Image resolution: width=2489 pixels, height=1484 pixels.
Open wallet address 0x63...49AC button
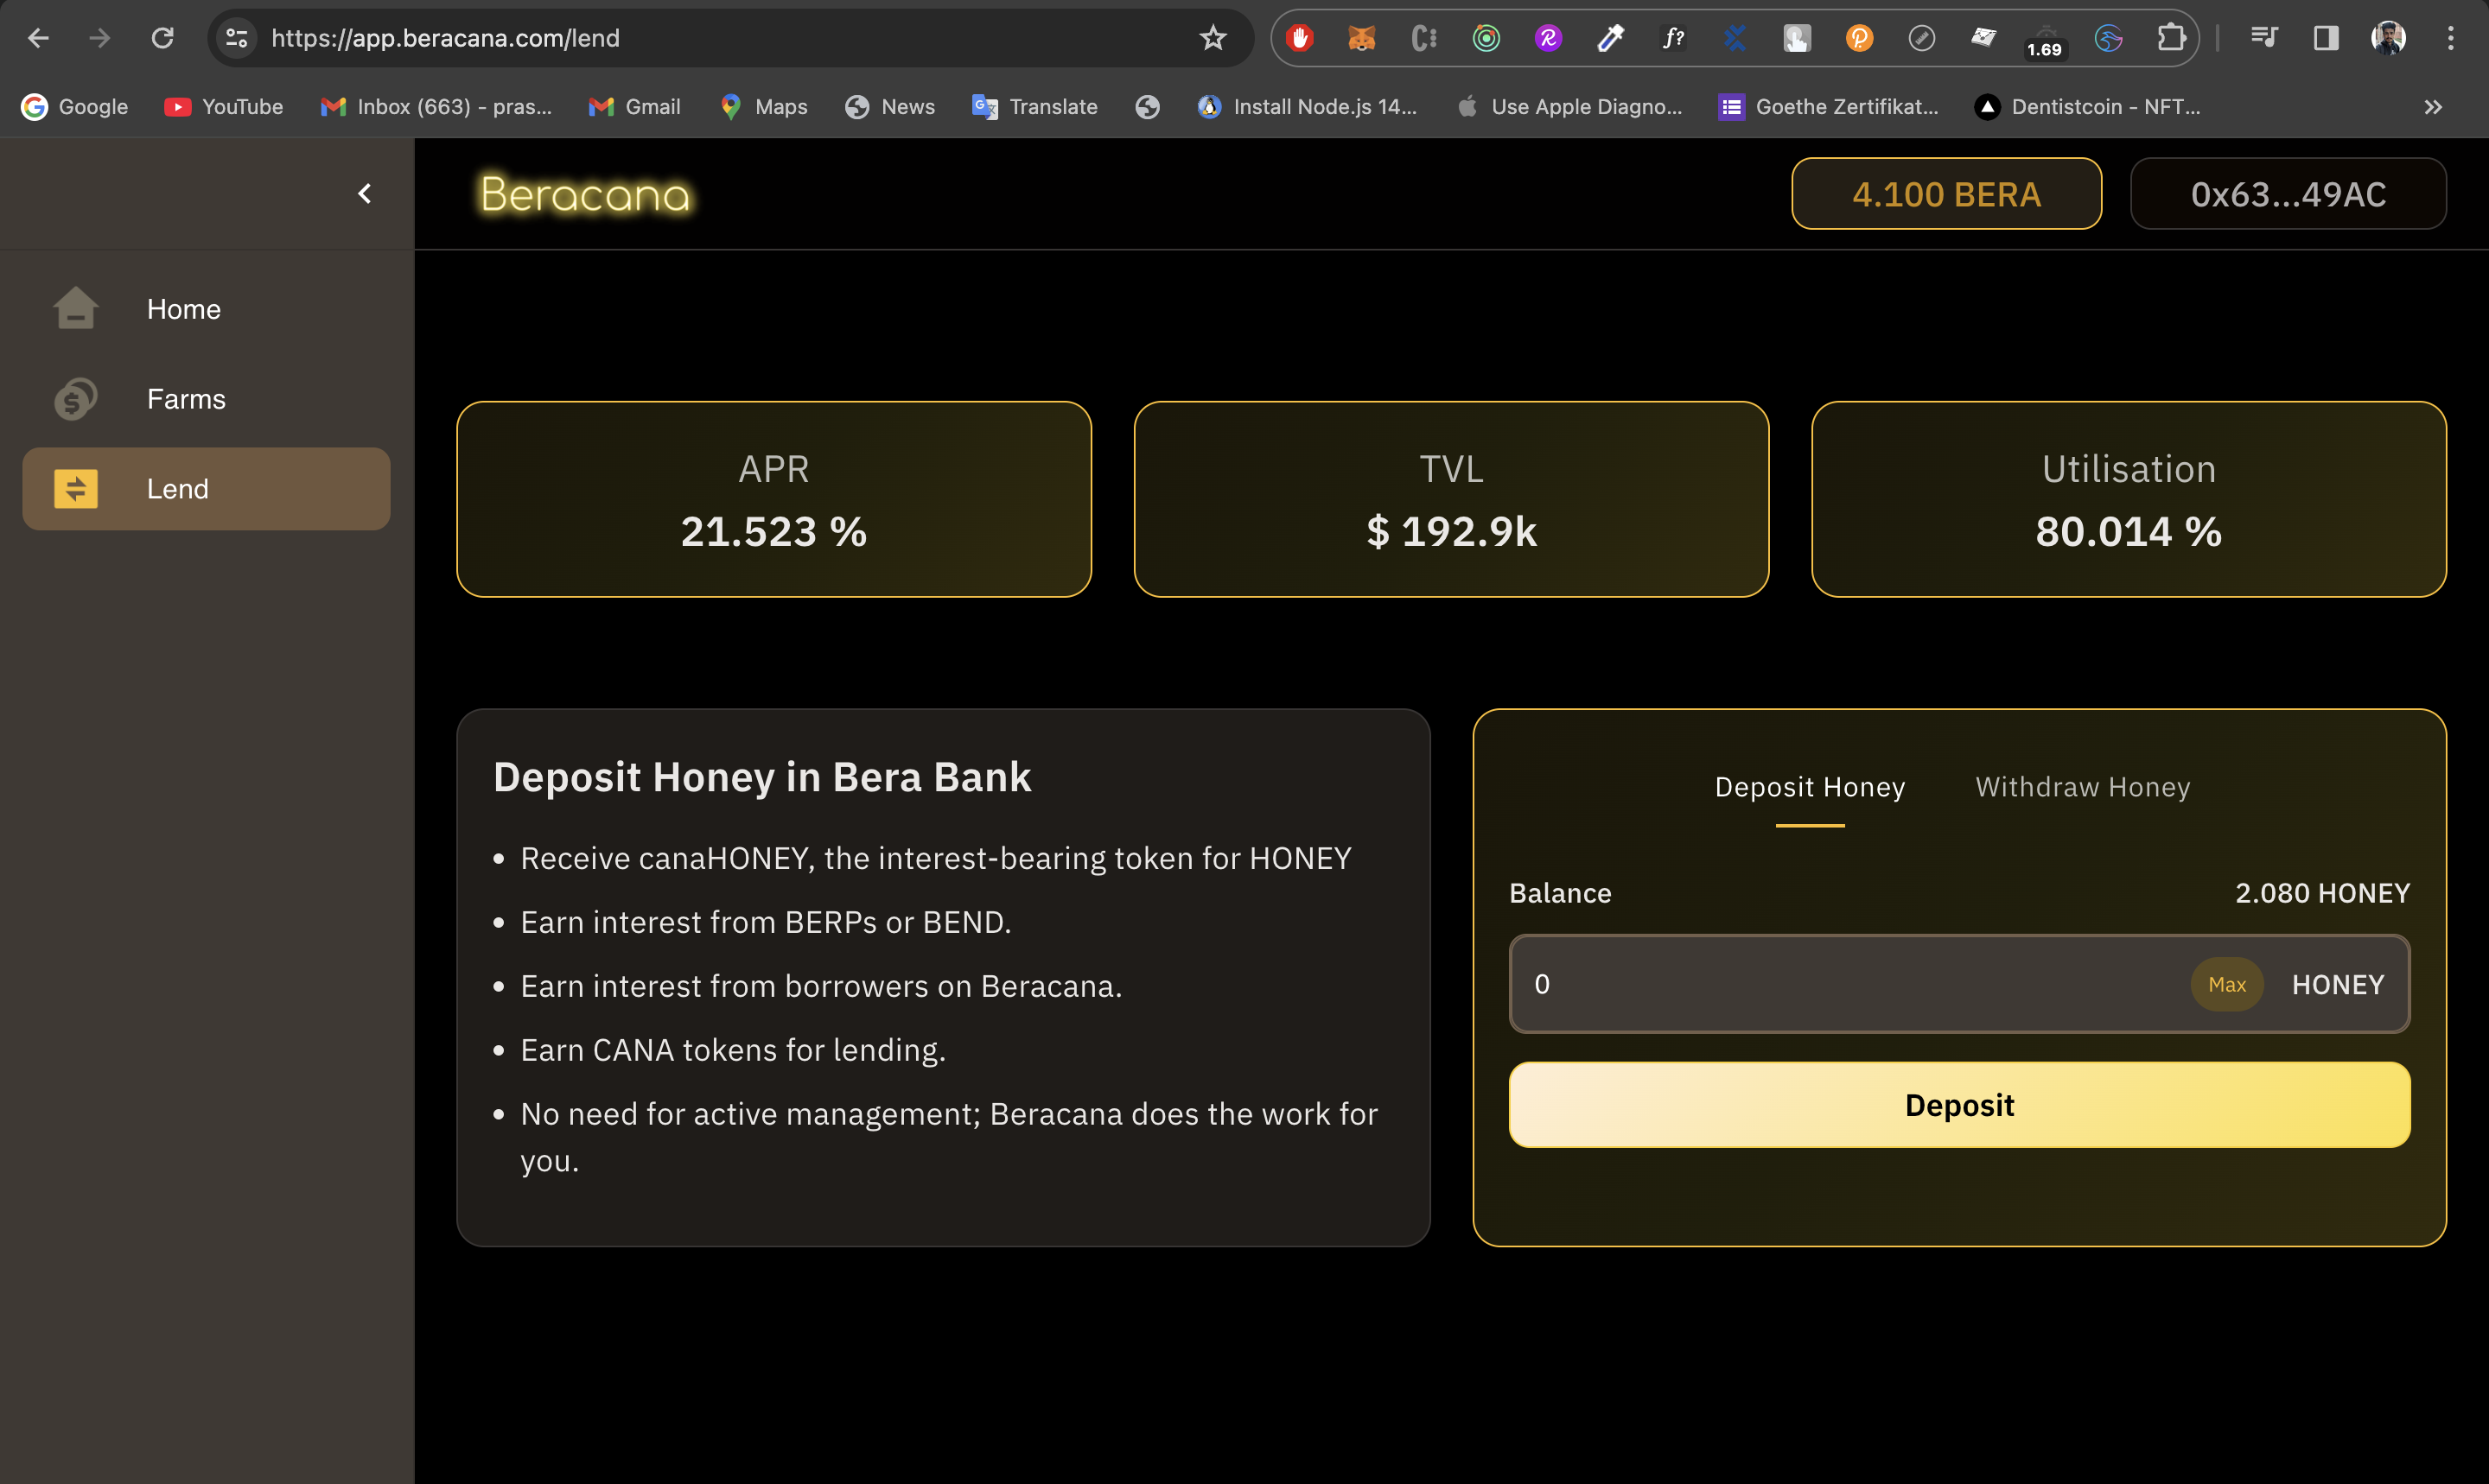click(x=2287, y=194)
